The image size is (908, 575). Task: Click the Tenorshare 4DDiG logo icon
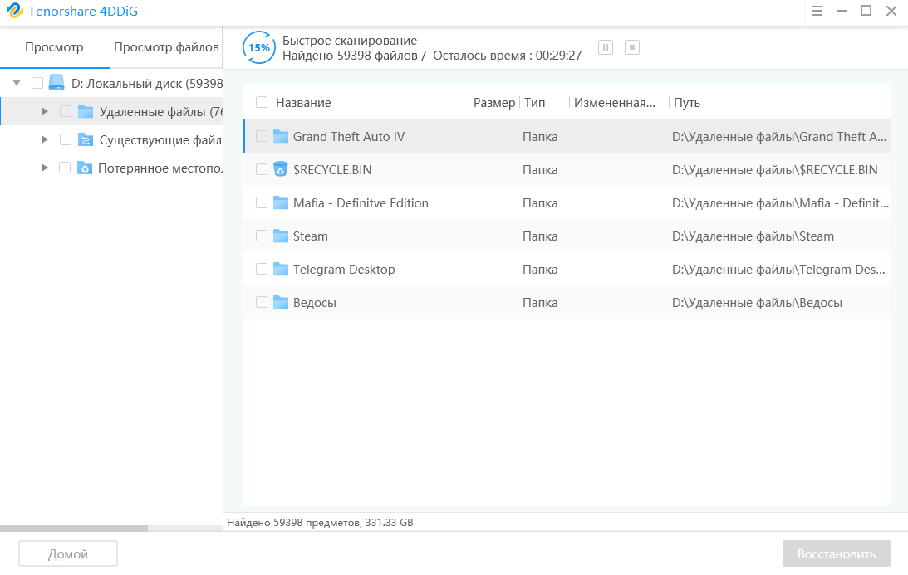[x=14, y=11]
